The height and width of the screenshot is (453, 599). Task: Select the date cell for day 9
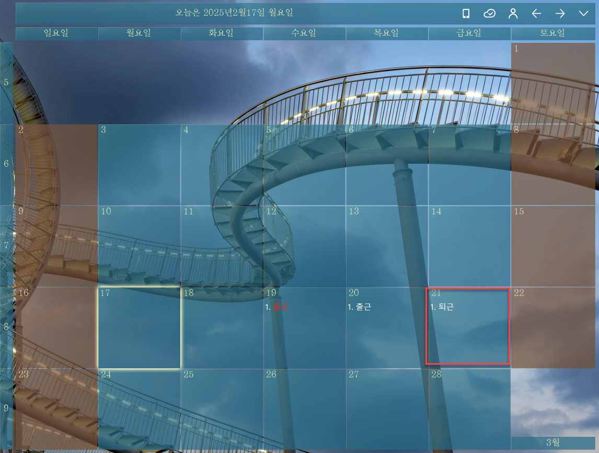[56, 246]
